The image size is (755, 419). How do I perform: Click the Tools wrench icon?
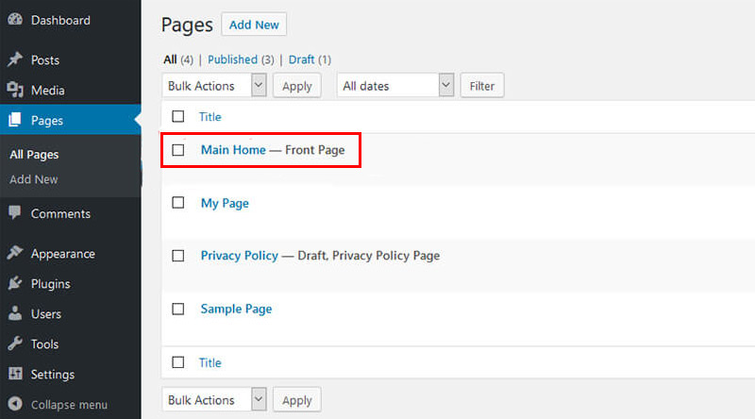click(15, 344)
